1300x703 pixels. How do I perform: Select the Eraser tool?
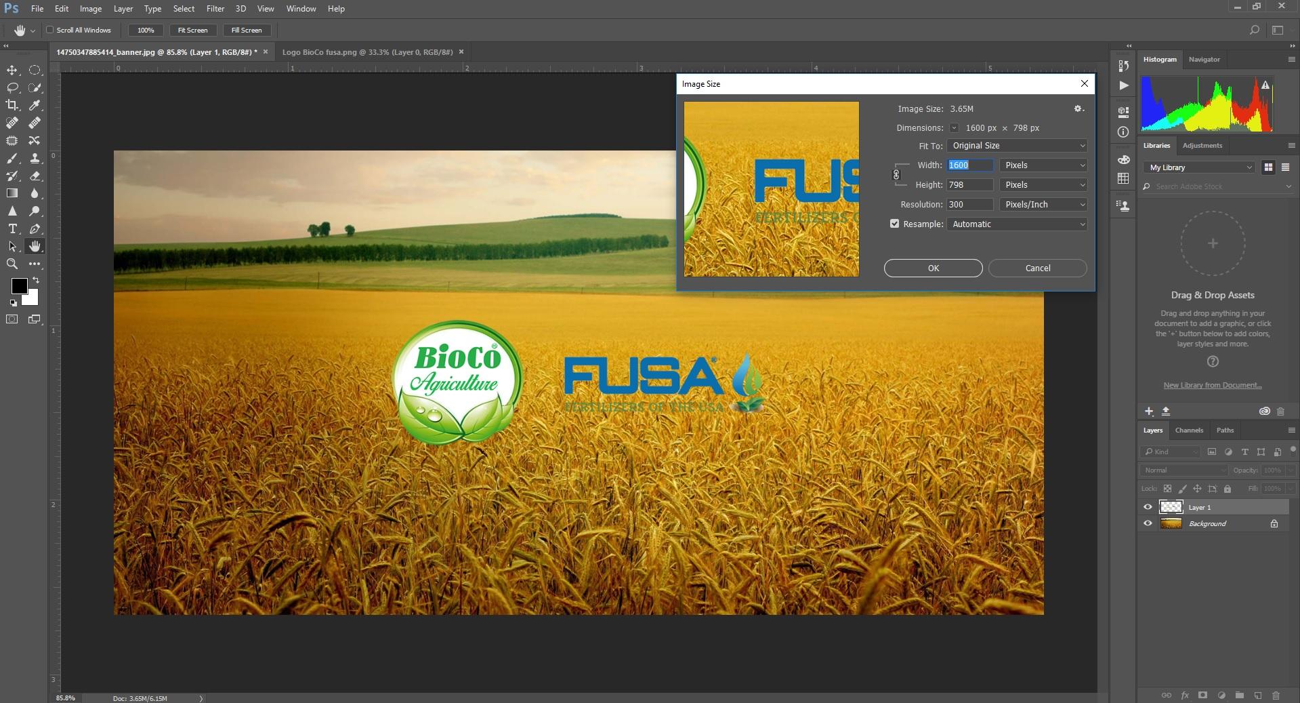pos(35,176)
